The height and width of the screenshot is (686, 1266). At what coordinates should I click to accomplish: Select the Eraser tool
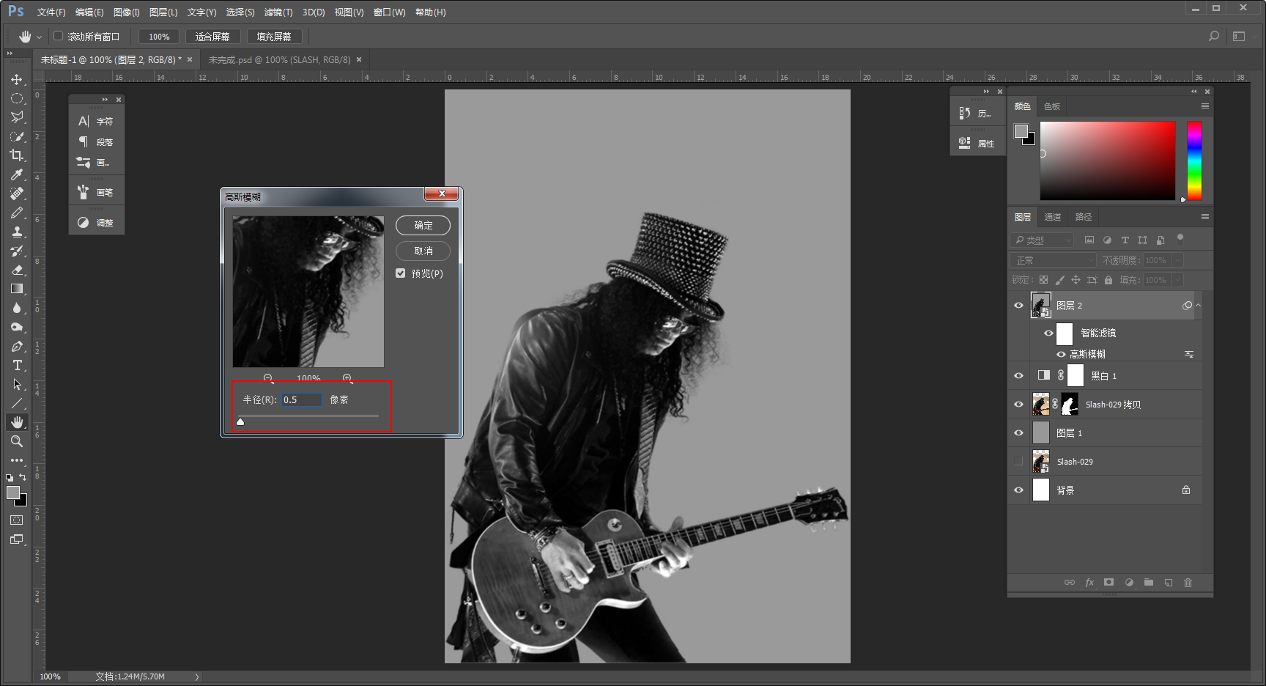point(17,270)
